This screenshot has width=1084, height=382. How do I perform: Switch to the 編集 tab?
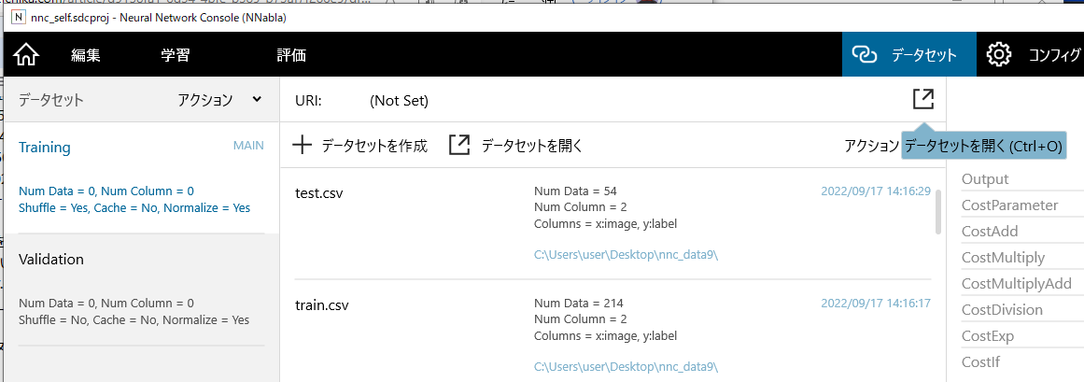[85, 55]
